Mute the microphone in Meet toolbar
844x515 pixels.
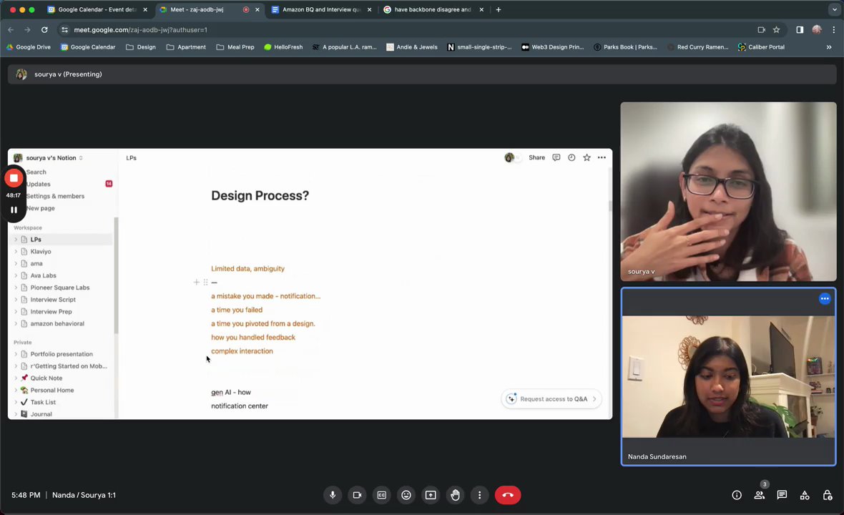point(333,495)
